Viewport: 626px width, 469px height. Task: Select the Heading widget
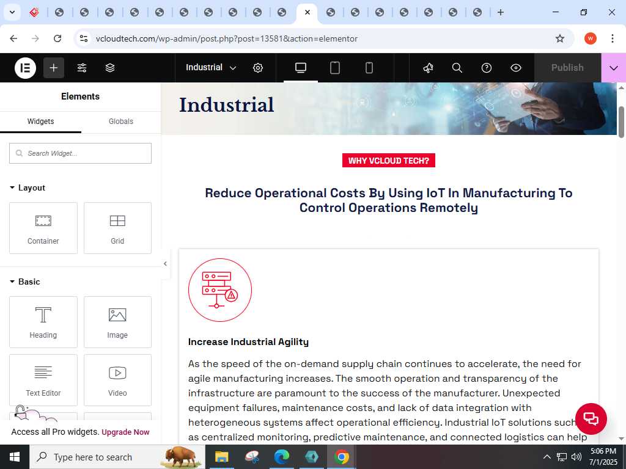tap(43, 322)
